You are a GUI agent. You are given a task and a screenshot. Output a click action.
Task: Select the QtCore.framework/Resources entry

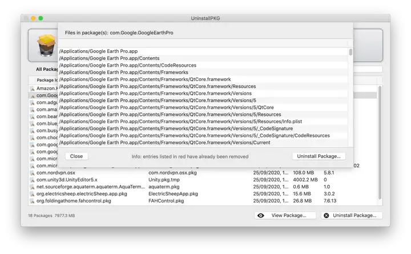point(203,86)
